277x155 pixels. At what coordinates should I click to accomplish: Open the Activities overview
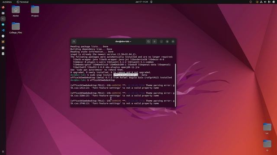[7, 2]
